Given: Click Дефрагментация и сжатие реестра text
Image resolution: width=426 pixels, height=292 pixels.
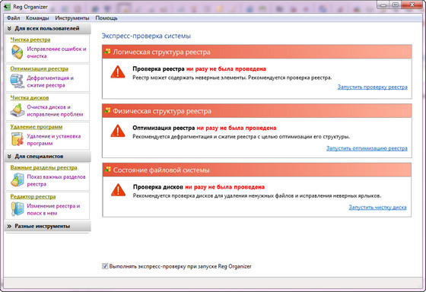Looking at the screenshot, I should pyautogui.click(x=50, y=81).
